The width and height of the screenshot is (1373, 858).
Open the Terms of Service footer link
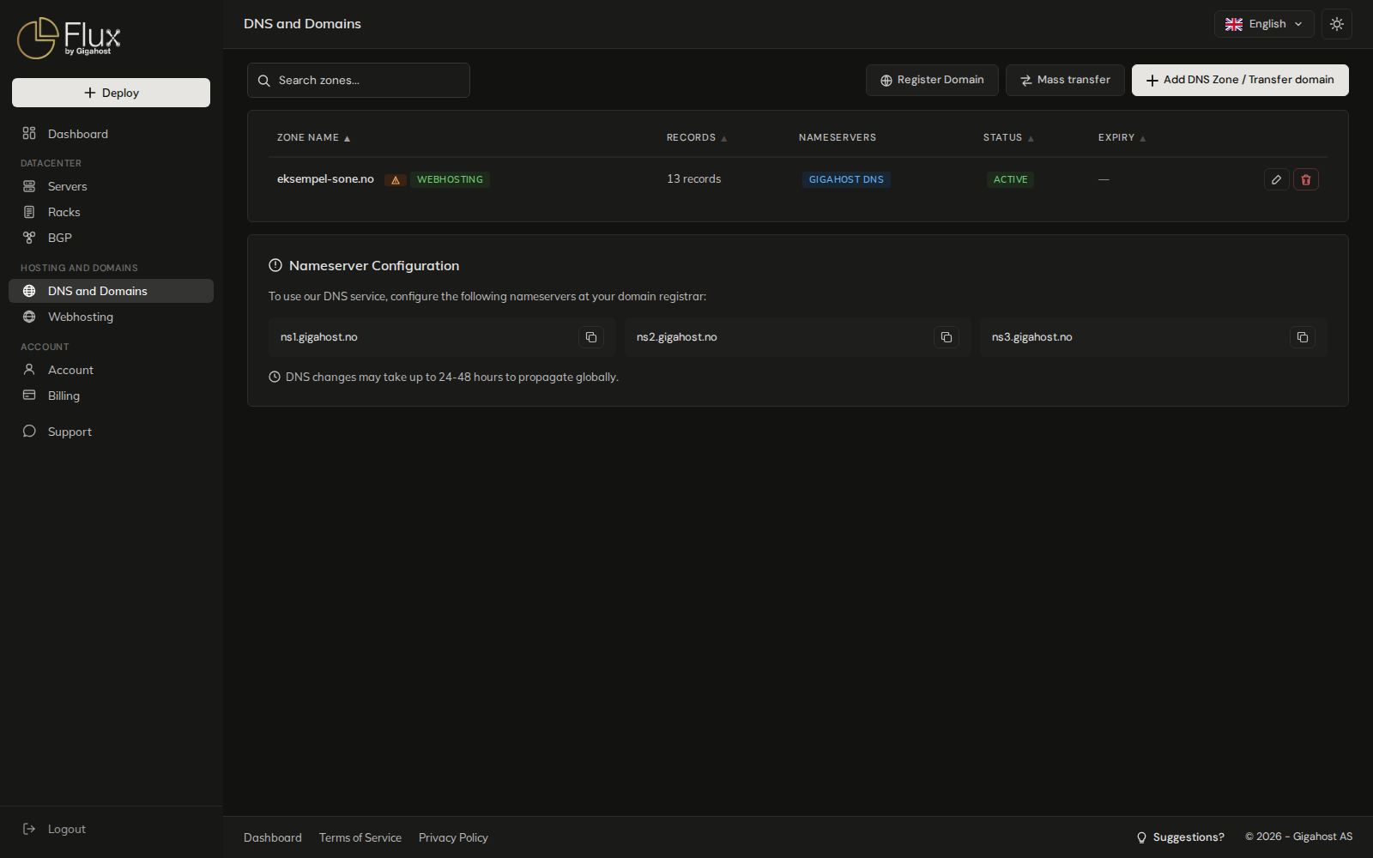[x=360, y=837]
